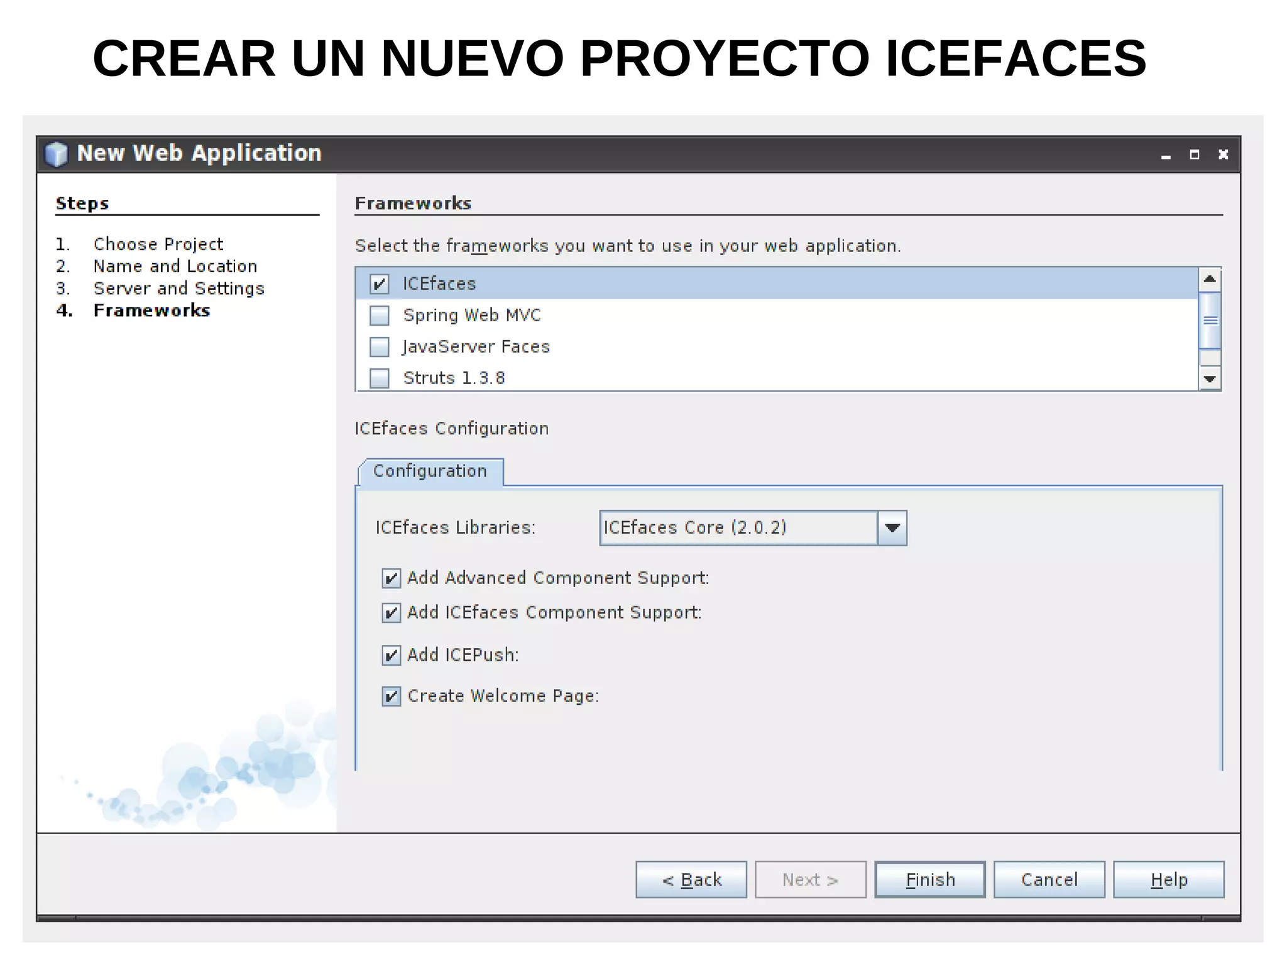The width and height of the screenshot is (1287, 965).
Task: Click the Help button
Action: [x=1169, y=880]
